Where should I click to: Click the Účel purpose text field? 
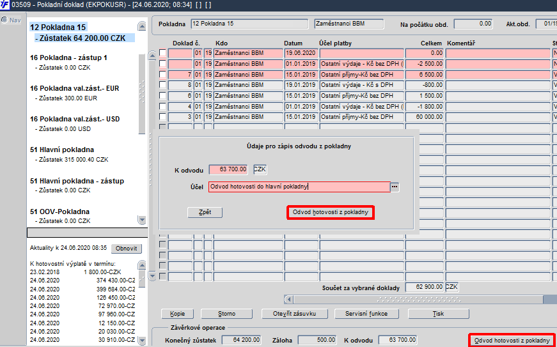tap(299, 187)
